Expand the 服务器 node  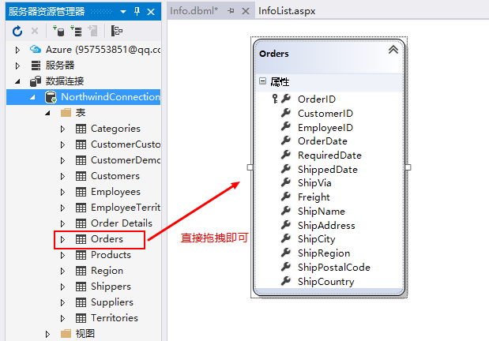(x=17, y=66)
